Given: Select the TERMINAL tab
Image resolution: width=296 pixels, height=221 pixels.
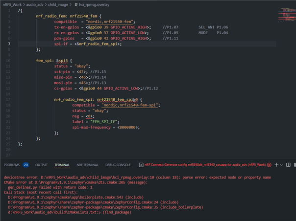Looking at the screenshot, I should pyautogui.click(x=62, y=165).
